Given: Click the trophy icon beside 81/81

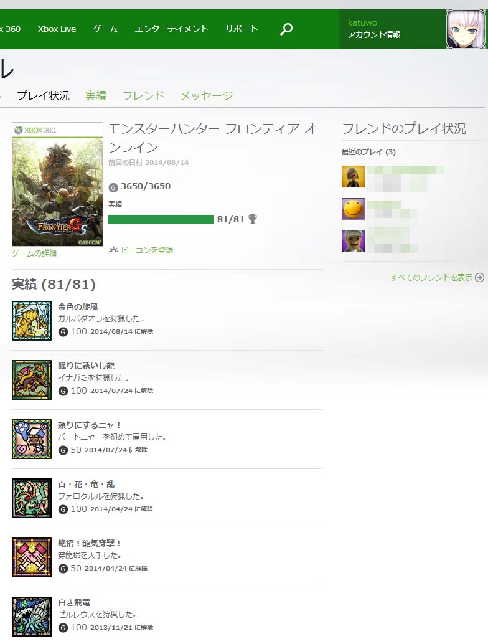Looking at the screenshot, I should click(253, 219).
